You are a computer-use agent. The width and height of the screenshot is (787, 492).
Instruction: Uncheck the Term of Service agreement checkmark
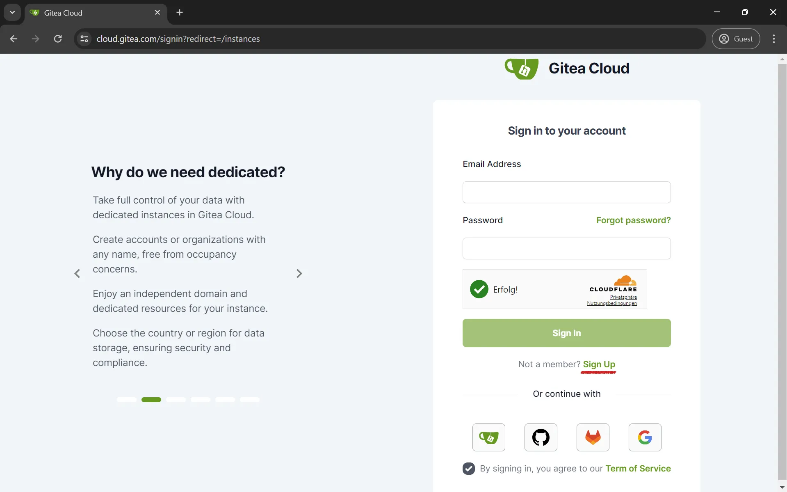pos(469,468)
